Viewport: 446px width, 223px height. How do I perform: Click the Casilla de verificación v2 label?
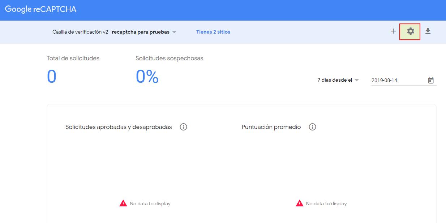tap(80, 32)
